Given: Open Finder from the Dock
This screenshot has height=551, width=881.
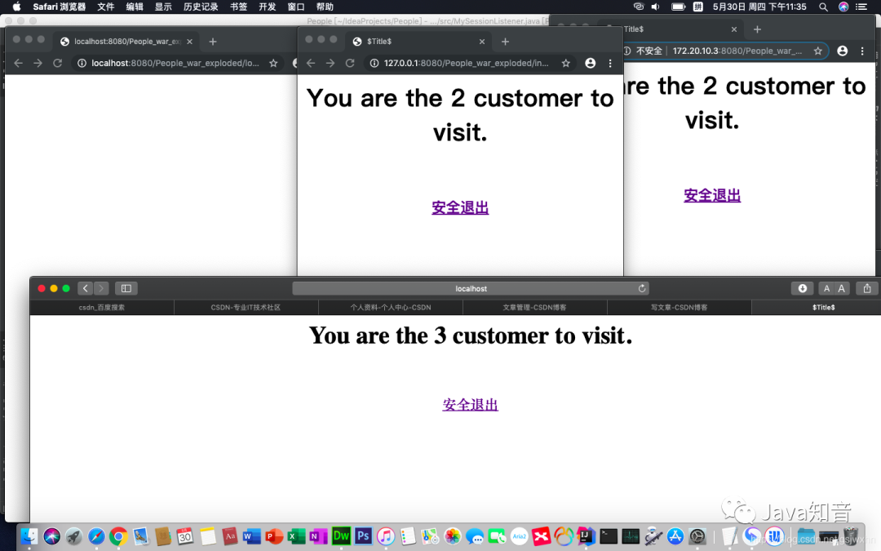Looking at the screenshot, I should pyautogui.click(x=29, y=535).
